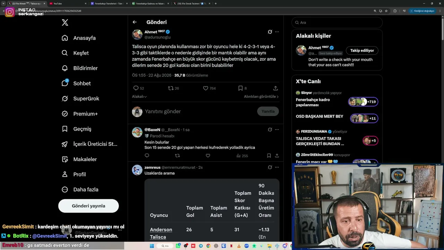Click the reply icon with 52 replies

click(136, 88)
